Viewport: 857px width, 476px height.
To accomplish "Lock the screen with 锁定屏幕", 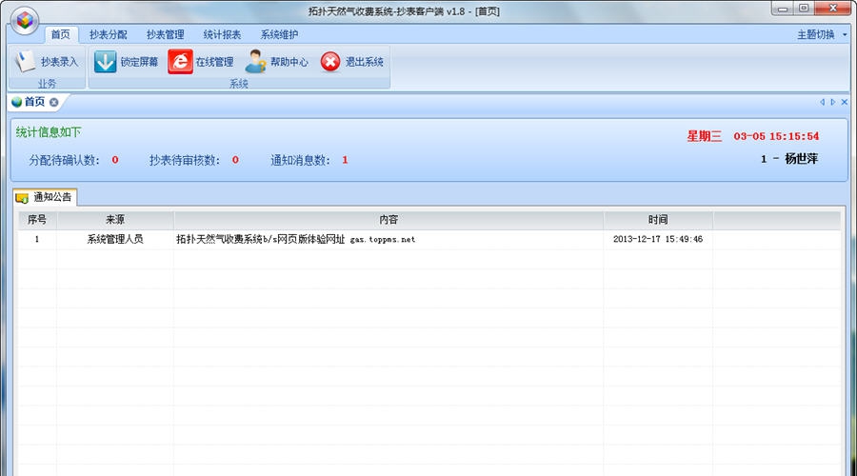I will point(127,62).
